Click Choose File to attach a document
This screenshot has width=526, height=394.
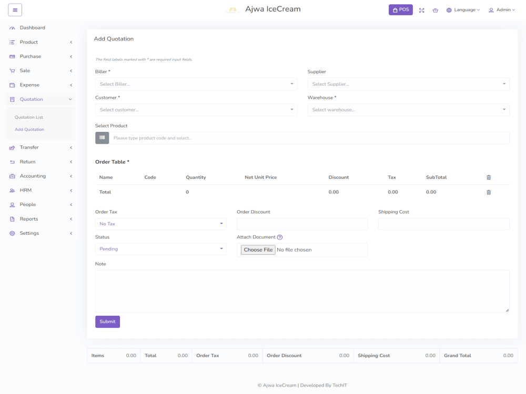click(x=258, y=250)
